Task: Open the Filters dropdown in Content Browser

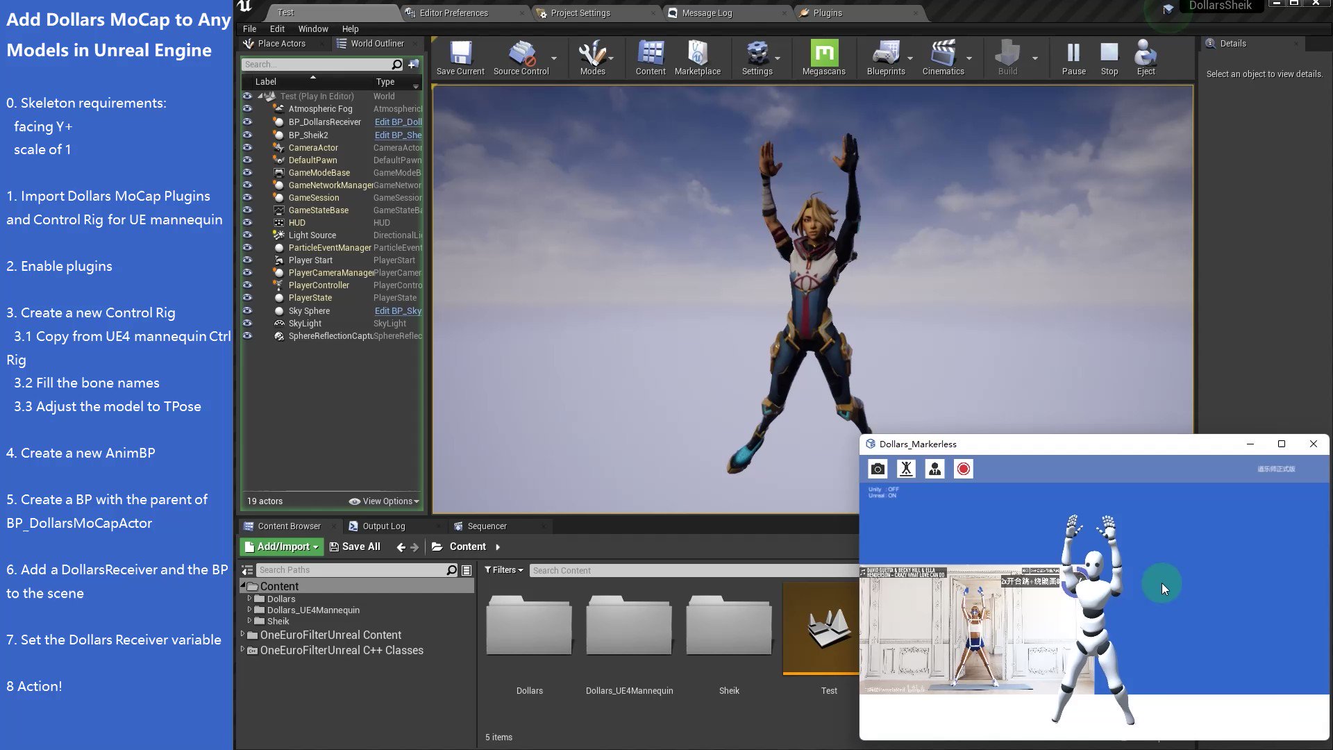Action: (x=503, y=570)
